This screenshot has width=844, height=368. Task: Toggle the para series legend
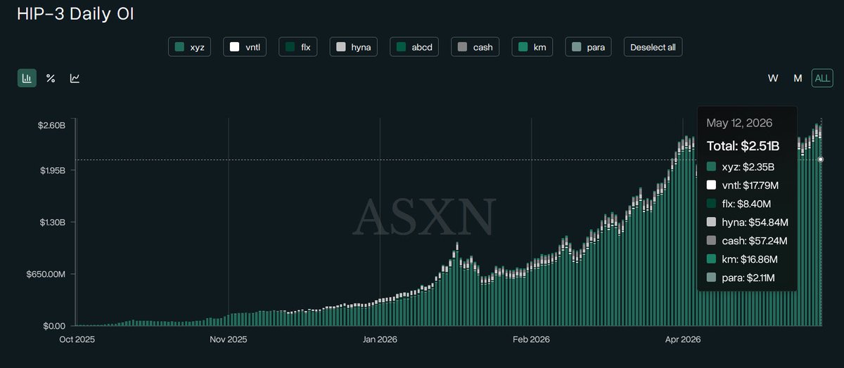(x=588, y=47)
